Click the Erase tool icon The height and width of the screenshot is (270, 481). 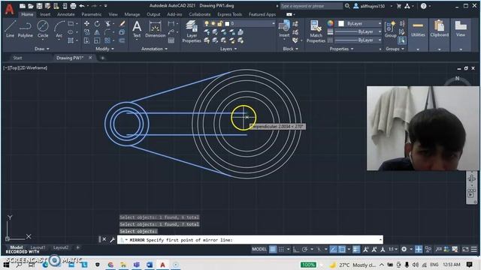click(122, 24)
